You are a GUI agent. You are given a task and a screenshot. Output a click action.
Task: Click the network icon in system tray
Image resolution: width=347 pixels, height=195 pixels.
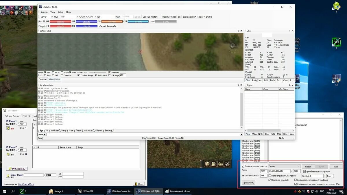pyautogui.click(x=312, y=191)
